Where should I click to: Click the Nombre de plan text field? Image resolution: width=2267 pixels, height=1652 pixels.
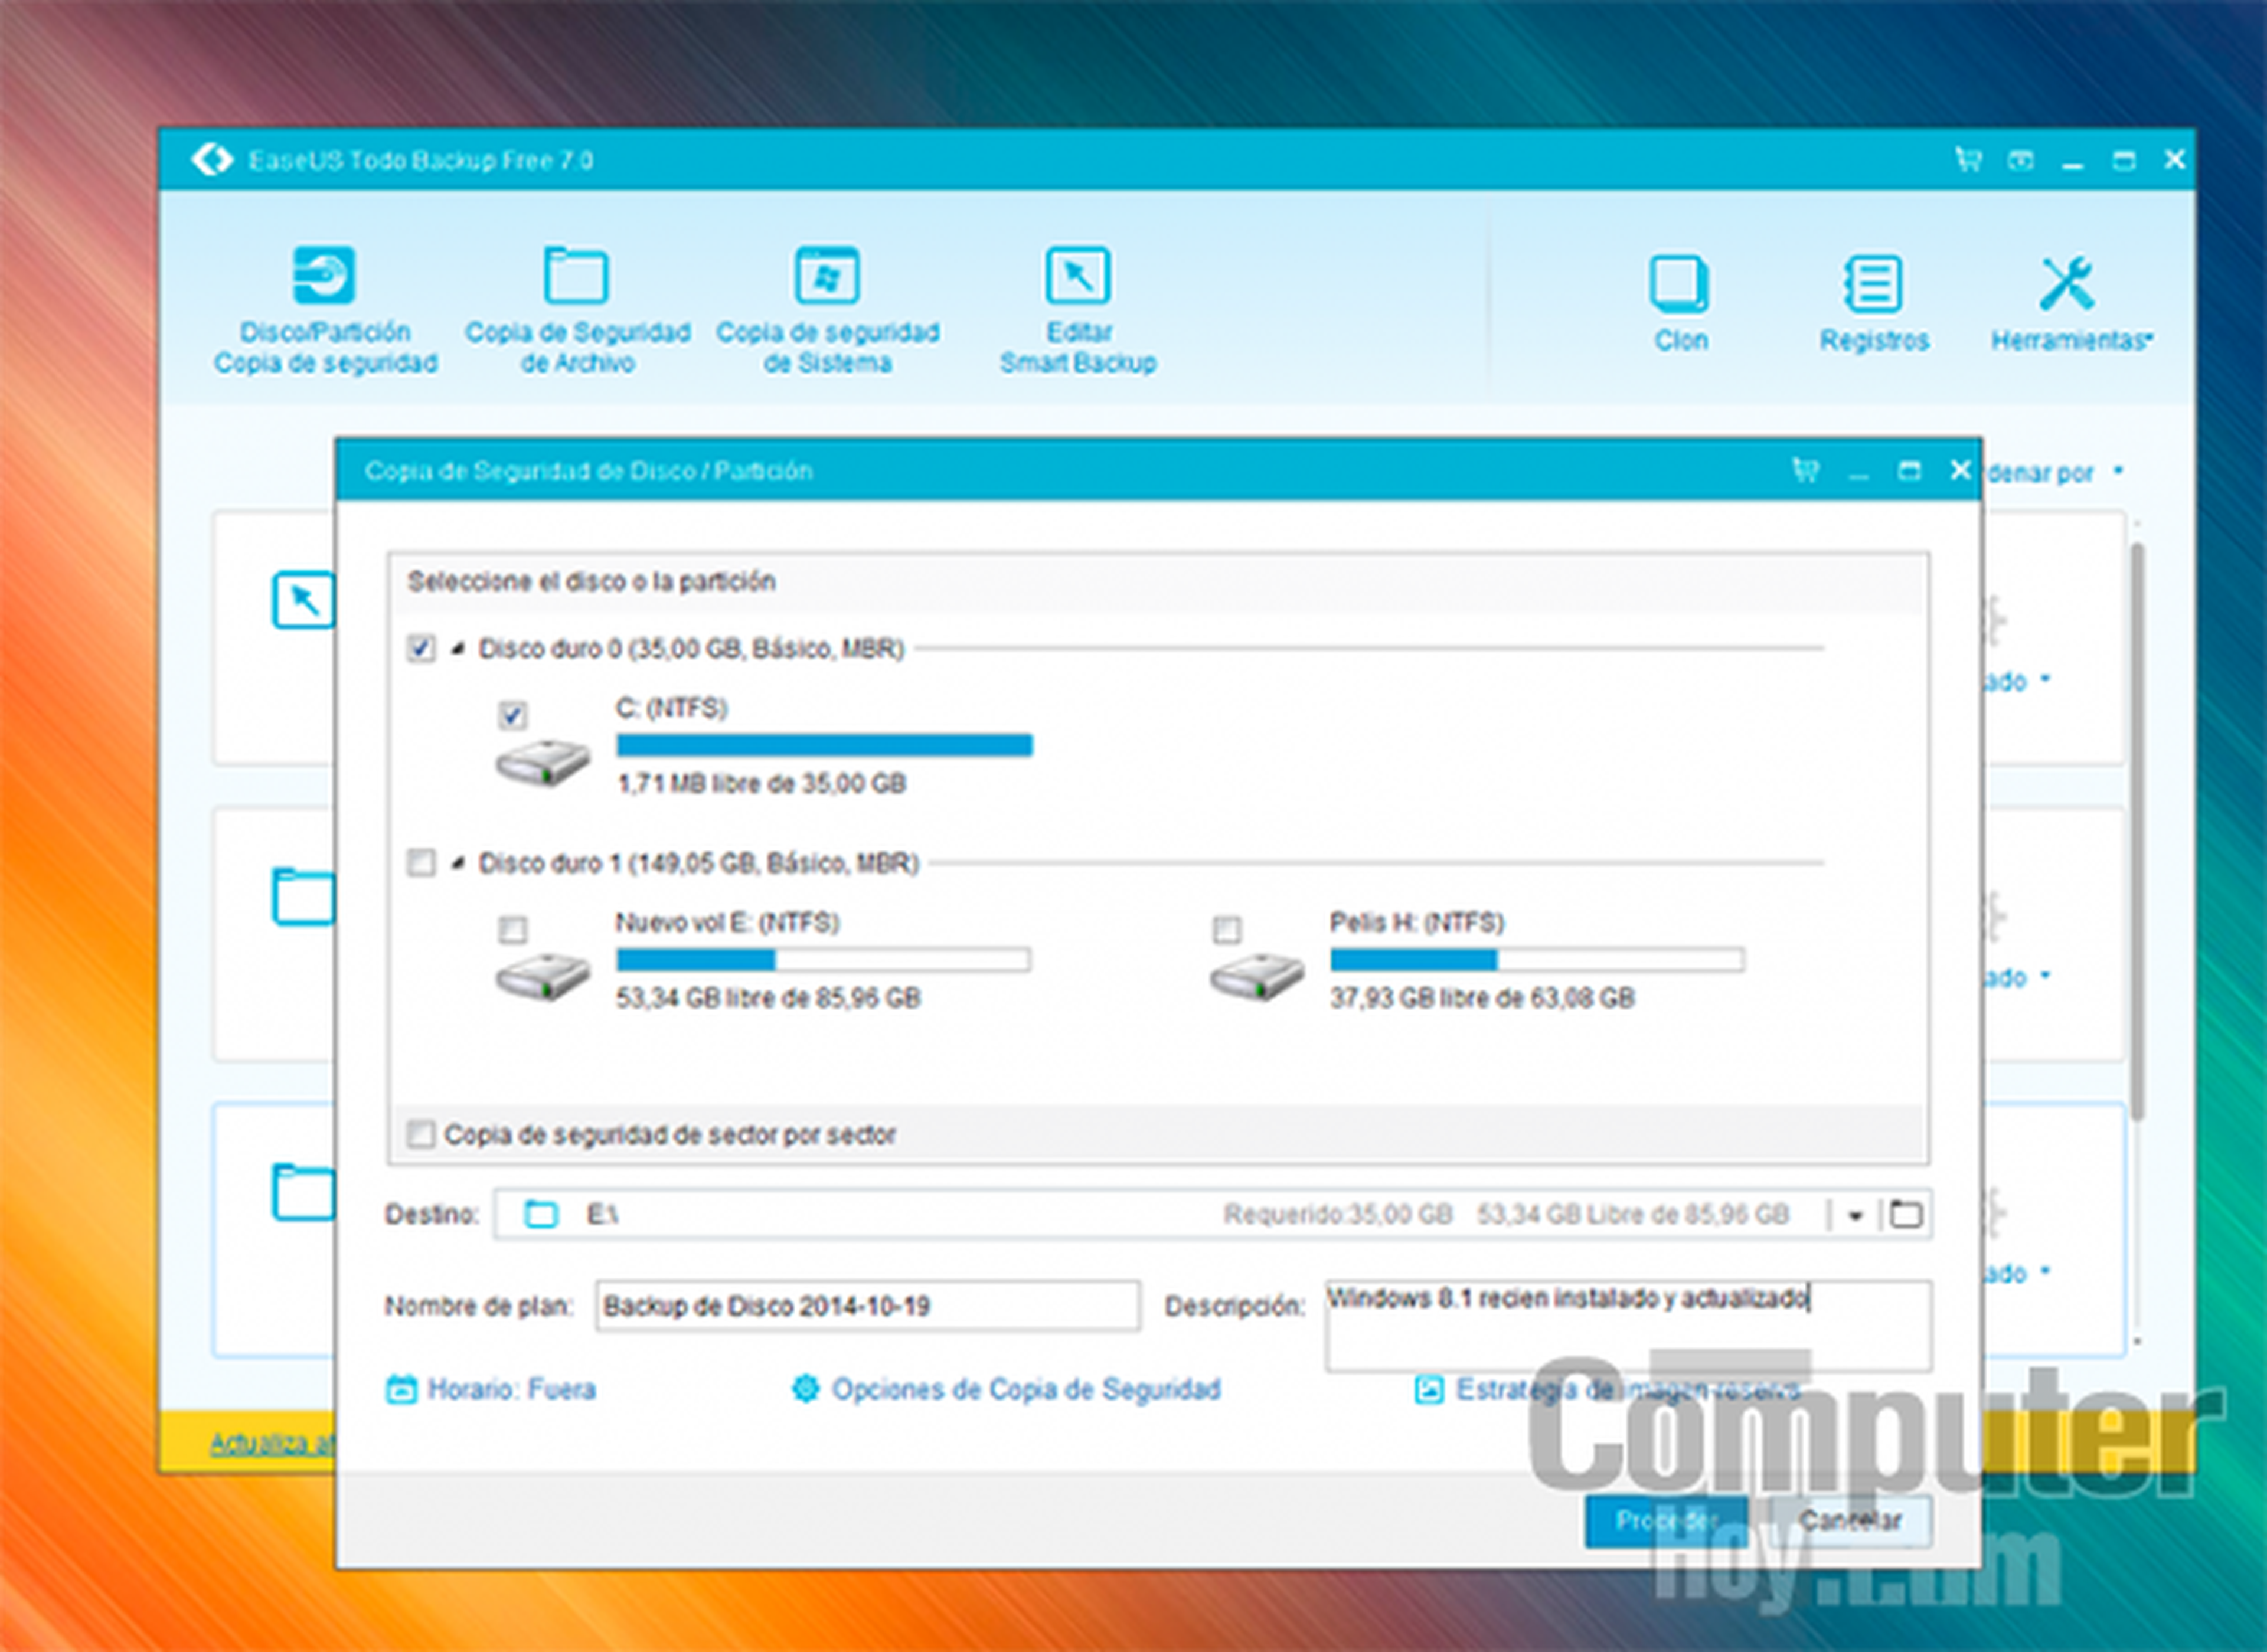click(868, 1306)
